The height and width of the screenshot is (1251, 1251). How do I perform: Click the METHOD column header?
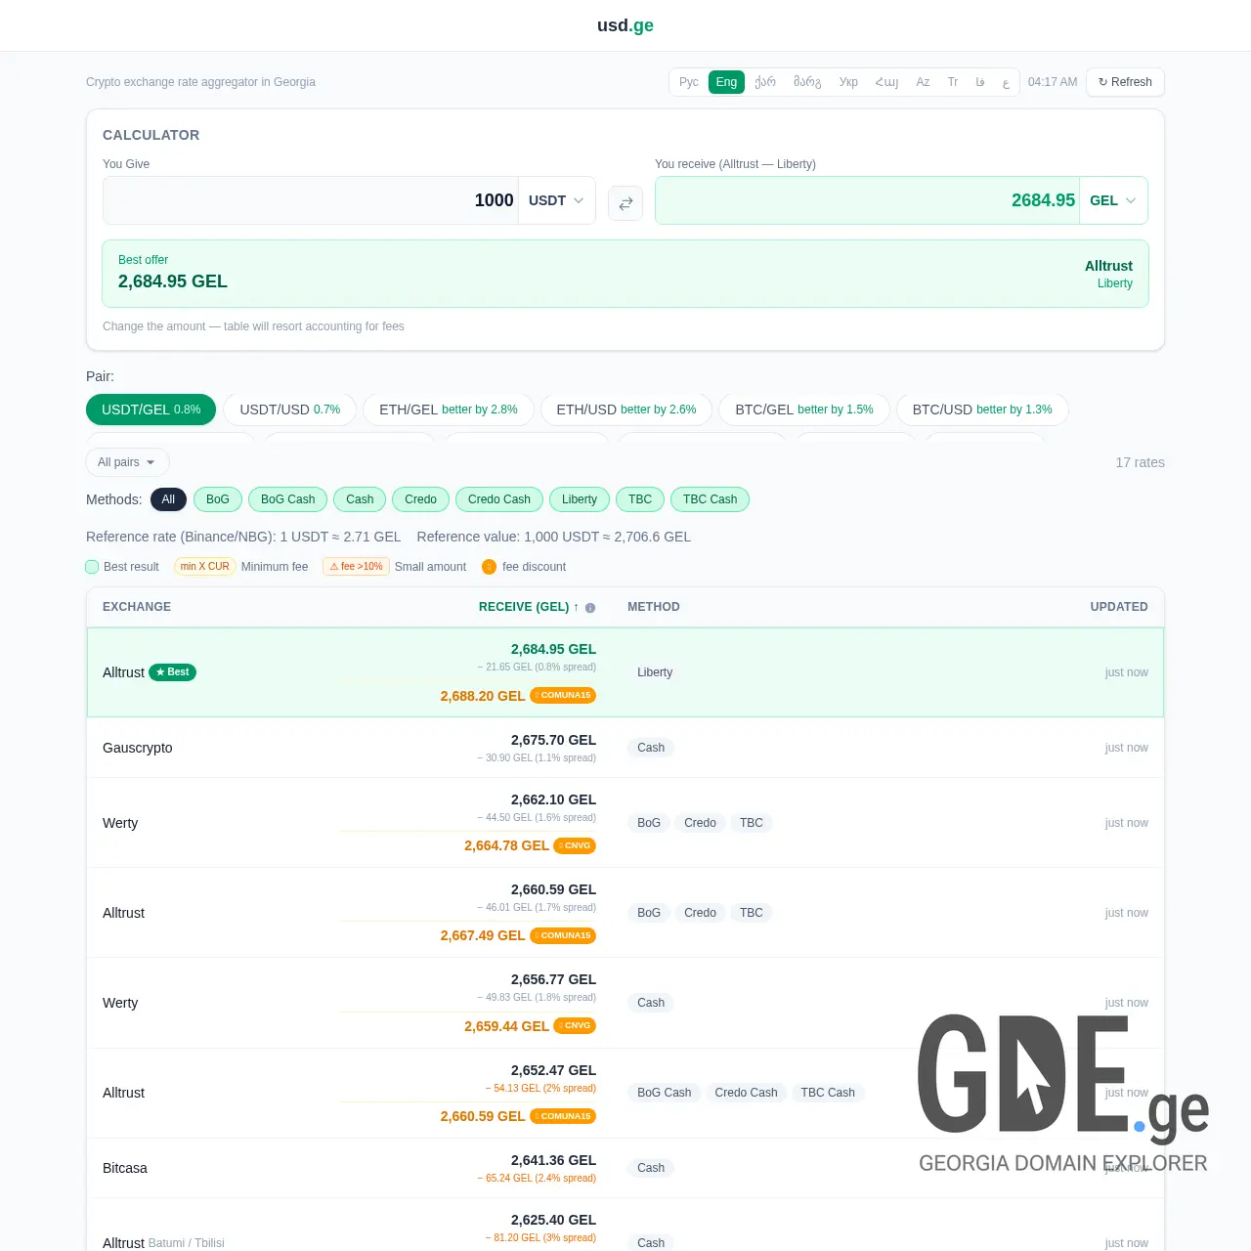[654, 607]
